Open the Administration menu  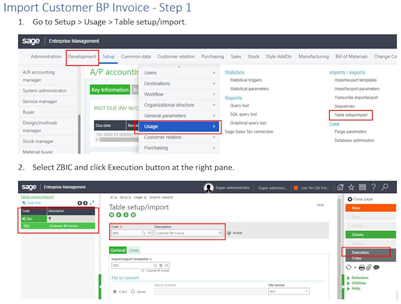coord(46,57)
